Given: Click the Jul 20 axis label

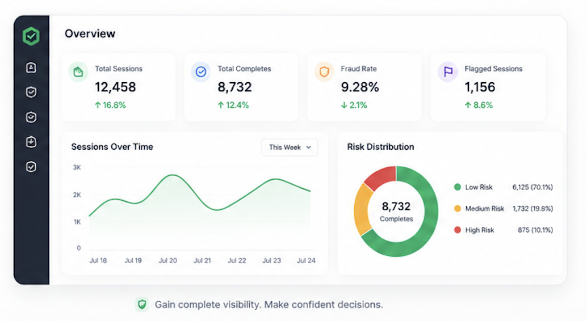Looking at the screenshot, I should [167, 260].
